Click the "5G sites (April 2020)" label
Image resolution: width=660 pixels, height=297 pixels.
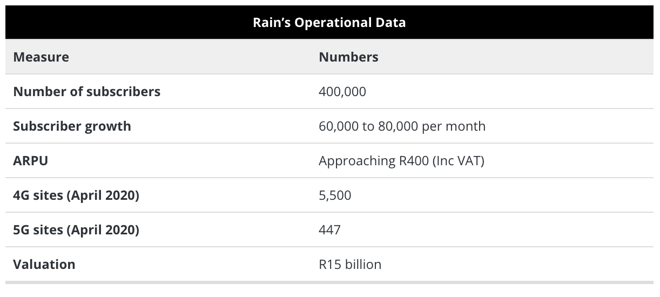click(76, 230)
